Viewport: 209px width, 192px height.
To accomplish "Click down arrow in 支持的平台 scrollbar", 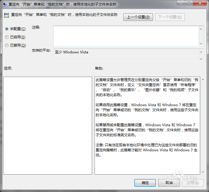I will [201, 59].
